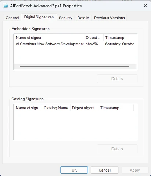Click Timestamp column header in Catalog Signatures

[116, 108]
